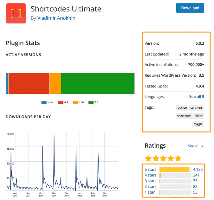Open the 2 stars reviews link
Screen dimensions: 214x200
(x=150, y=187)
